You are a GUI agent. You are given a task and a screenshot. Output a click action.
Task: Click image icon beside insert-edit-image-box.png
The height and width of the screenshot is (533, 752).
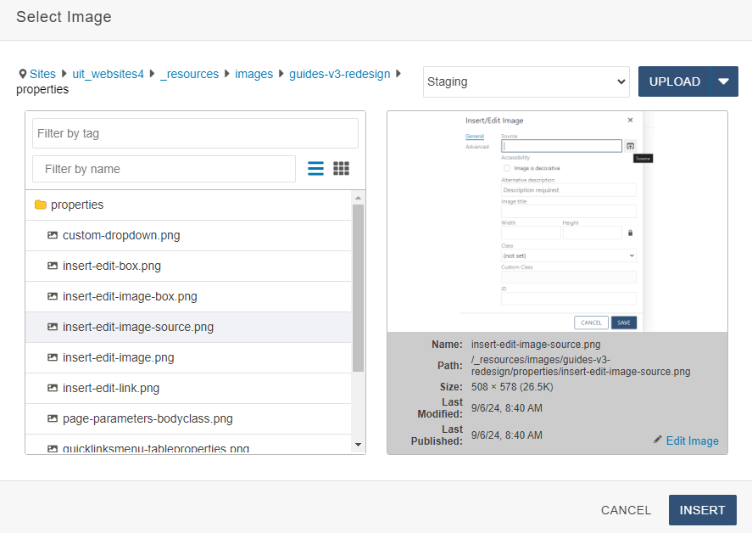pos(53,296)
